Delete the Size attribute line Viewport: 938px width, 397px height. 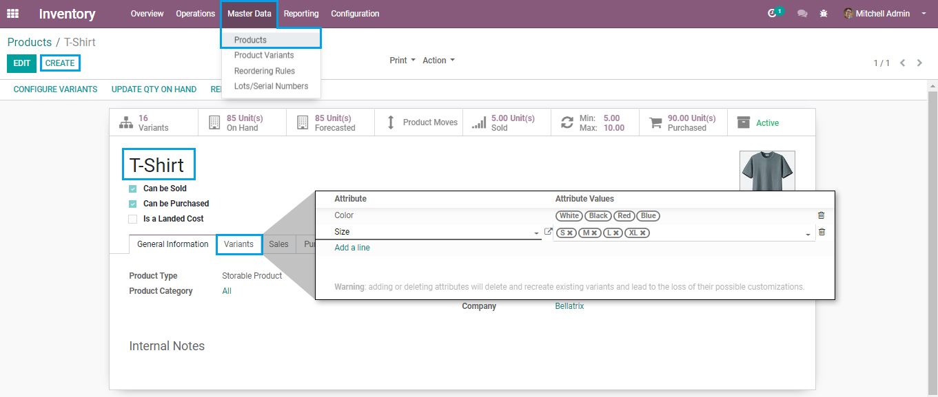pyautogui.click(x=821, y=233)
